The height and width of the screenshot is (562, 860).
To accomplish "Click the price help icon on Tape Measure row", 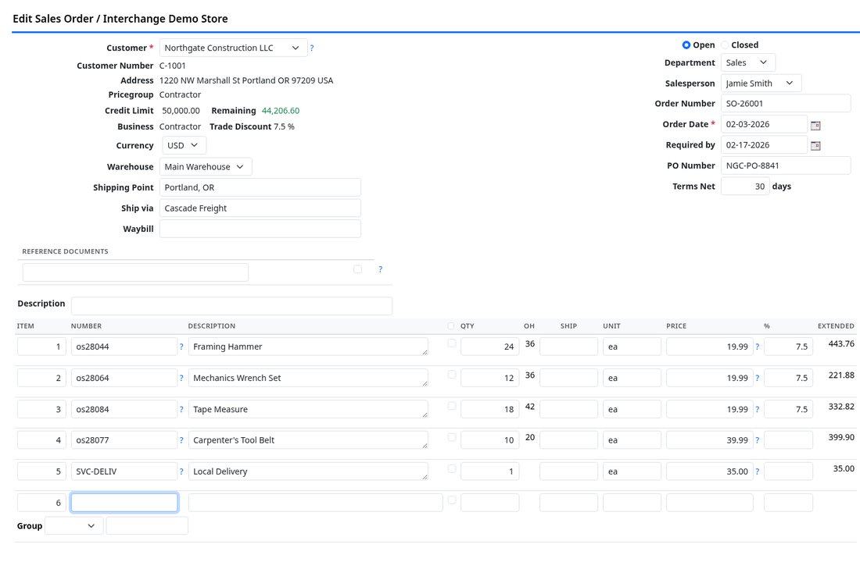I will 758,409.
